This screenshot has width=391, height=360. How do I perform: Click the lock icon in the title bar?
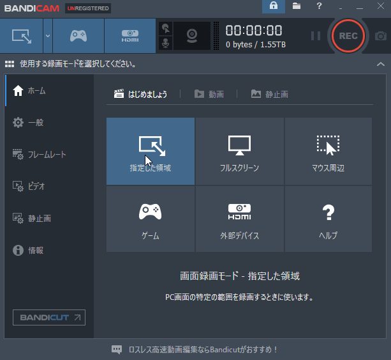point(274,6)
